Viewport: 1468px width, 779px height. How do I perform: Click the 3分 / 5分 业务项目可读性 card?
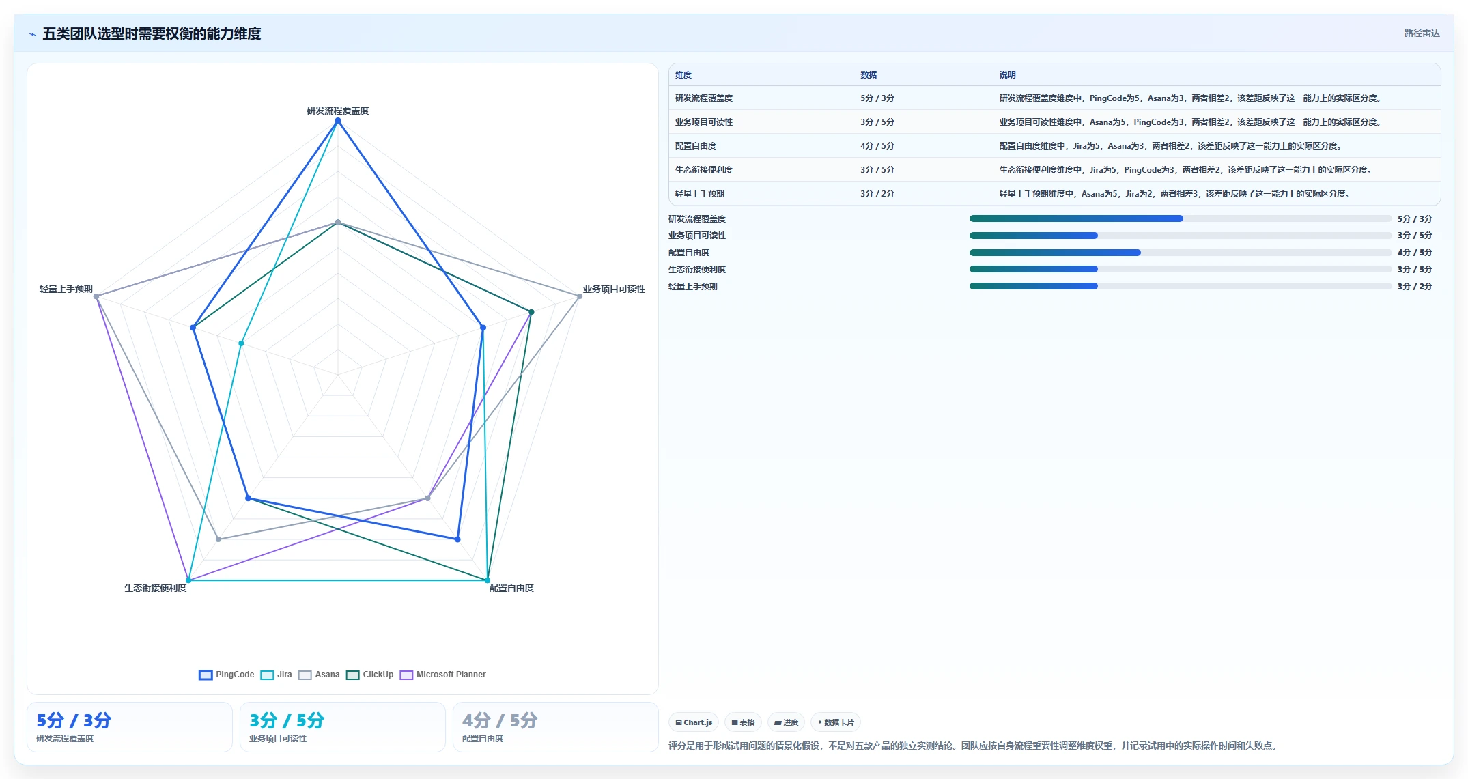pos(343,727)
